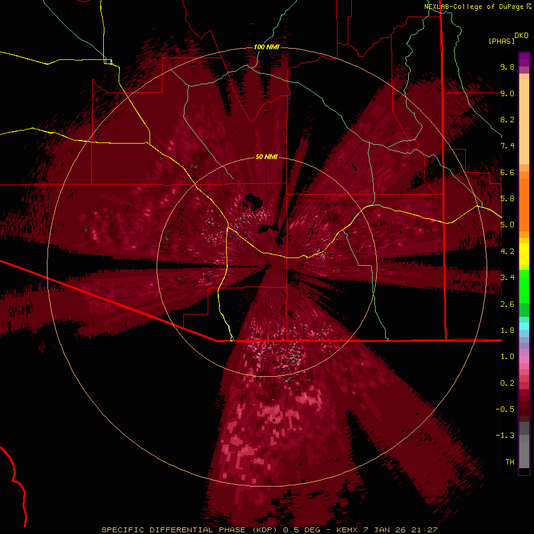Click the 2.6 value on the color scale
The height and width of the screenshot is (534, 534).
tap(507, 304)
